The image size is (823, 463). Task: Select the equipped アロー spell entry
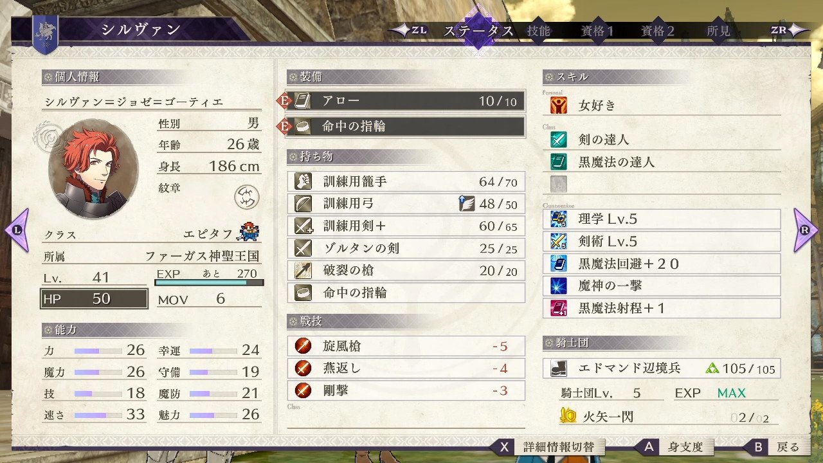point(406,101)
